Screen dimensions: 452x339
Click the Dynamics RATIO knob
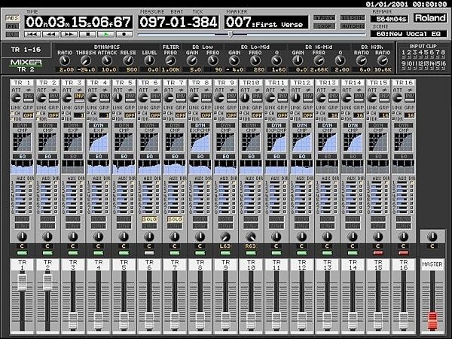(x=65, y=60)
